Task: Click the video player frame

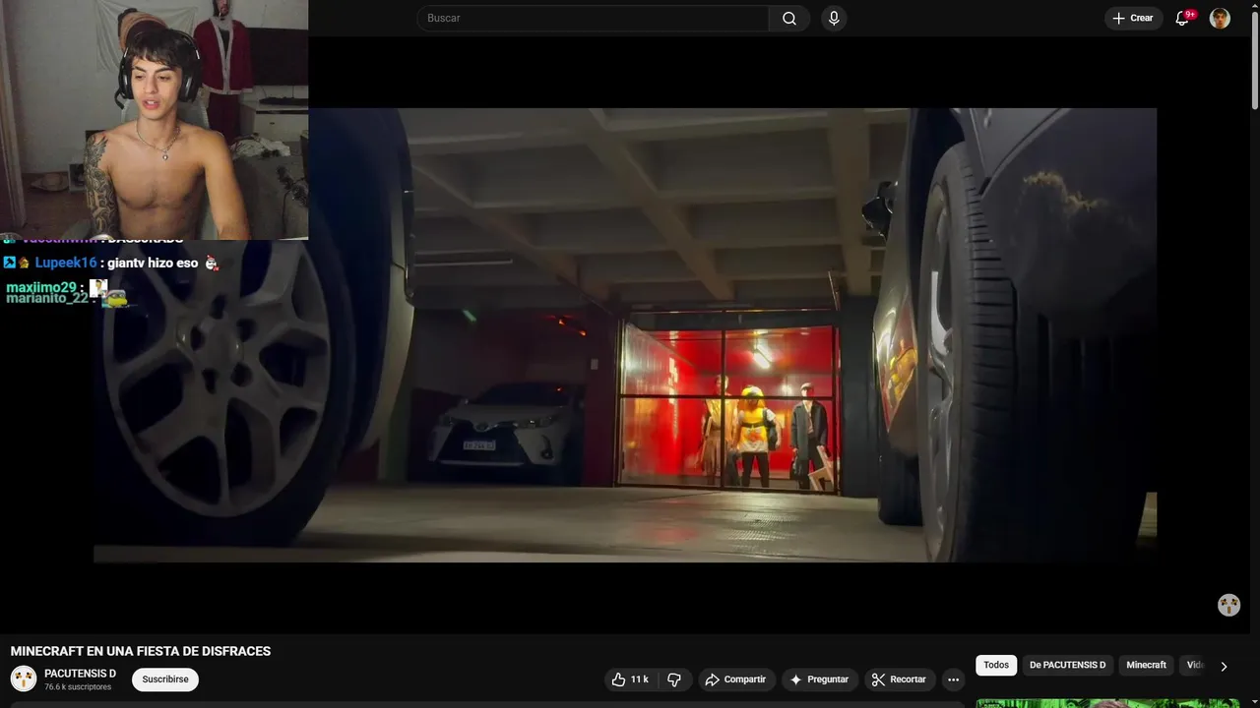Action: click(625, 334)
